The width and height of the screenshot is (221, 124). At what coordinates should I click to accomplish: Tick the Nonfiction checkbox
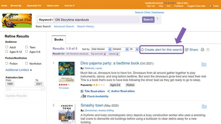27,64
